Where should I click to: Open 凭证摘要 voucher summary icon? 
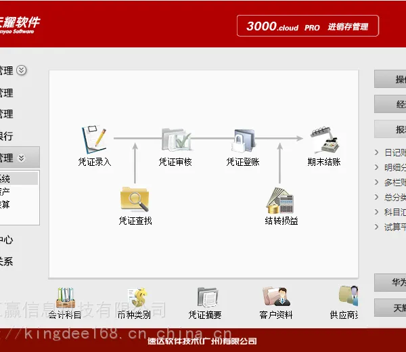pyautogui.click(x=207, y=296)
